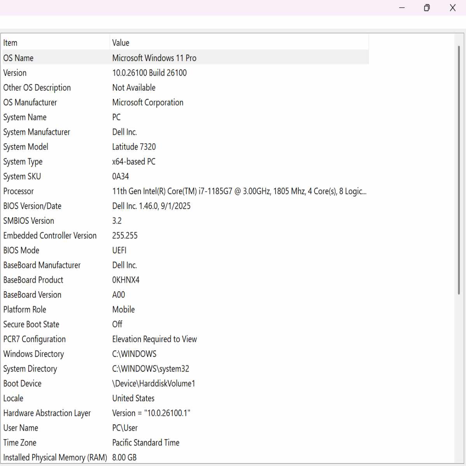The width and height of the screenshot is (466, 466).
Task: Click the \Device\HarddiskVolume1 value
Action: coord(154,383)
